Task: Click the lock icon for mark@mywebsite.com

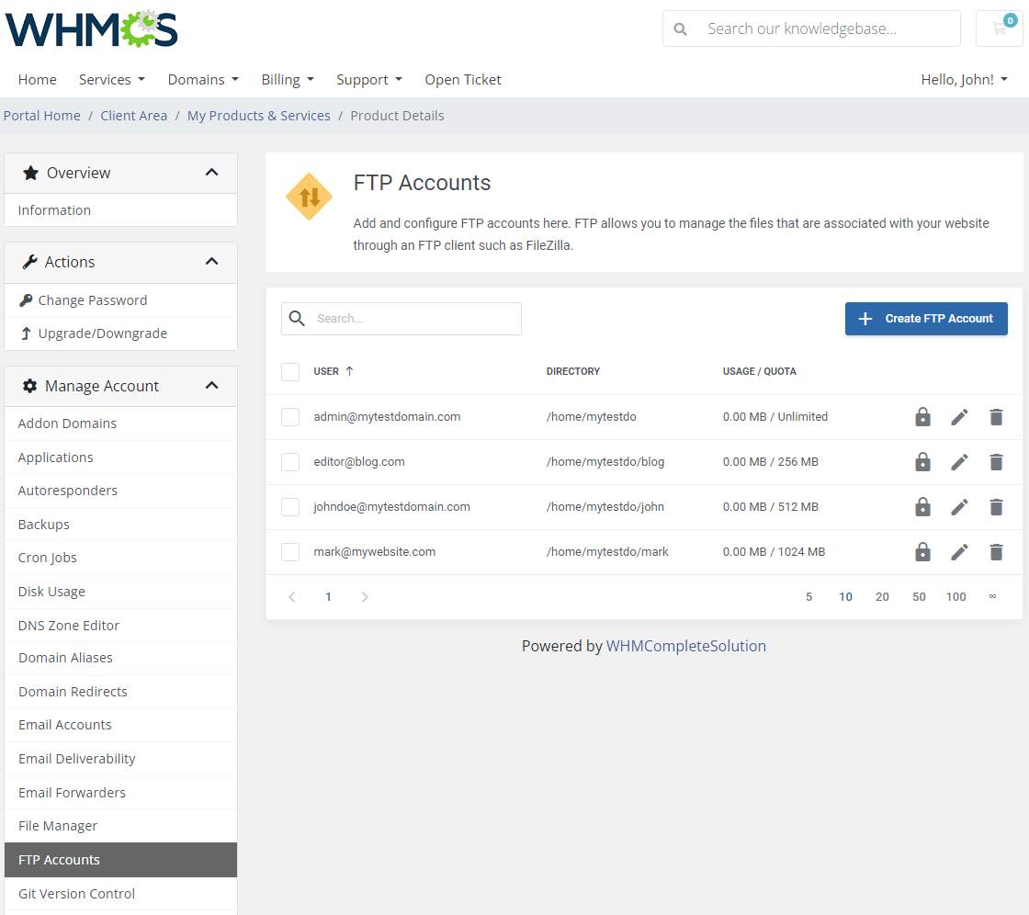Action: coord(922,552)
